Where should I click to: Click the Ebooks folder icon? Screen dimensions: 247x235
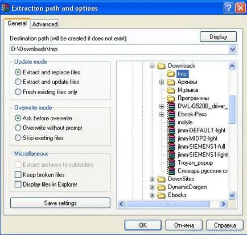coord(162,195)
